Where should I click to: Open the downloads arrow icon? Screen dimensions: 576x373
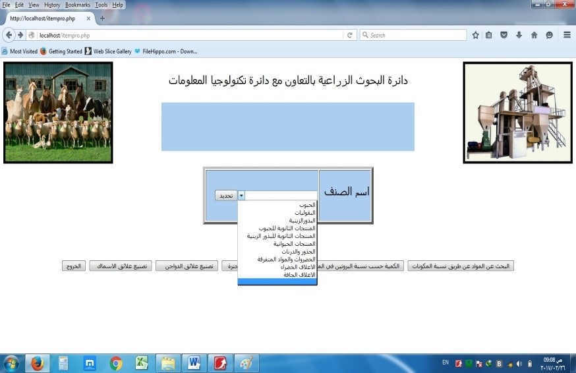coord(519,35)
